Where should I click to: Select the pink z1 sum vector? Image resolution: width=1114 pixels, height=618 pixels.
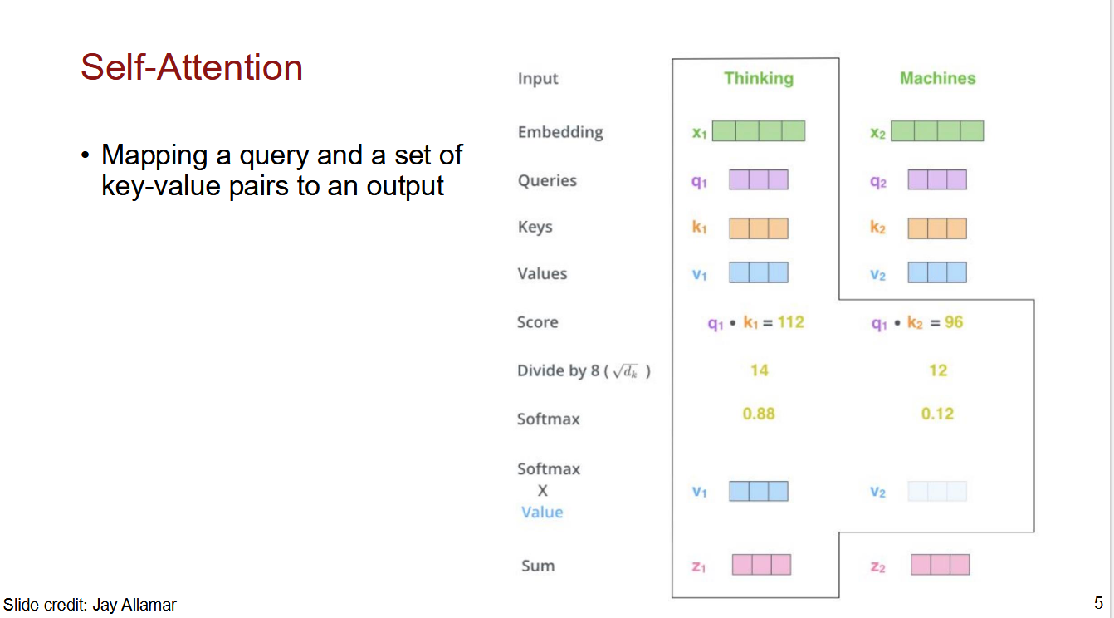pos(761,566)
